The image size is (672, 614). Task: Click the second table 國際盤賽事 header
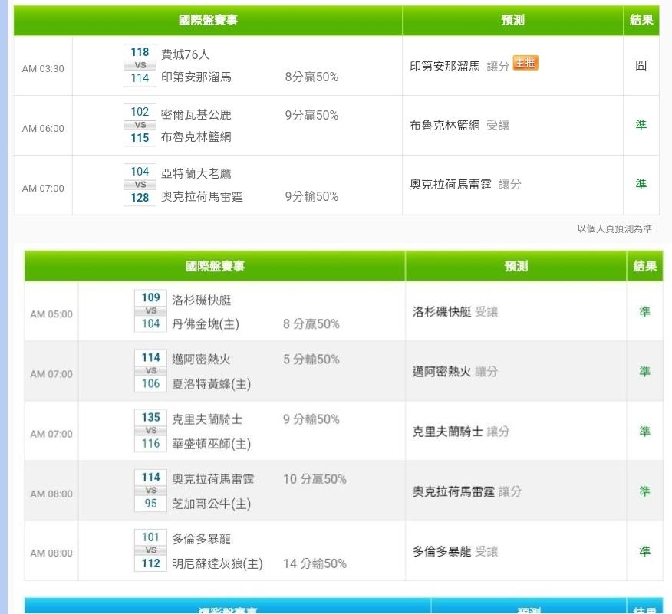pos(215,266)
